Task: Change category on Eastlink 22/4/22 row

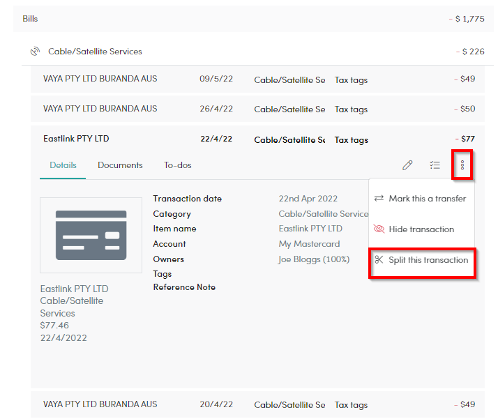Action: pyautogui.click(x=289, y=140)
